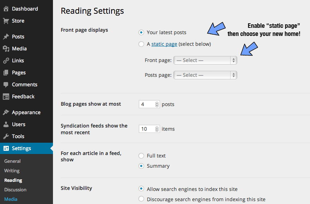Open the Posts page selection dropdown
Image resolution: width=310 pixels, height=204 pixels.
pyautogui.click(x=205, y=75)
